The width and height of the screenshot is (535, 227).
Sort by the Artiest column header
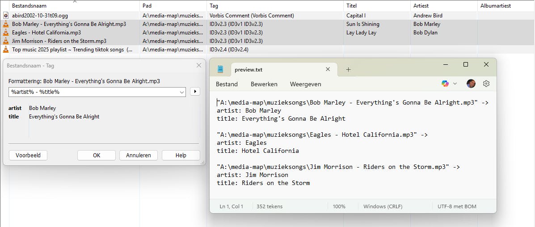click(421, 6)
